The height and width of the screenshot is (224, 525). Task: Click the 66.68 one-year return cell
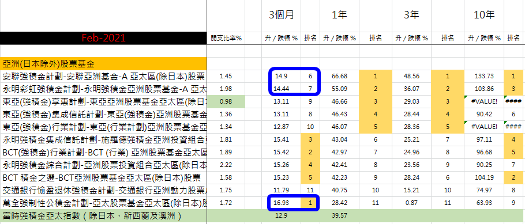[x=339, y=76]
